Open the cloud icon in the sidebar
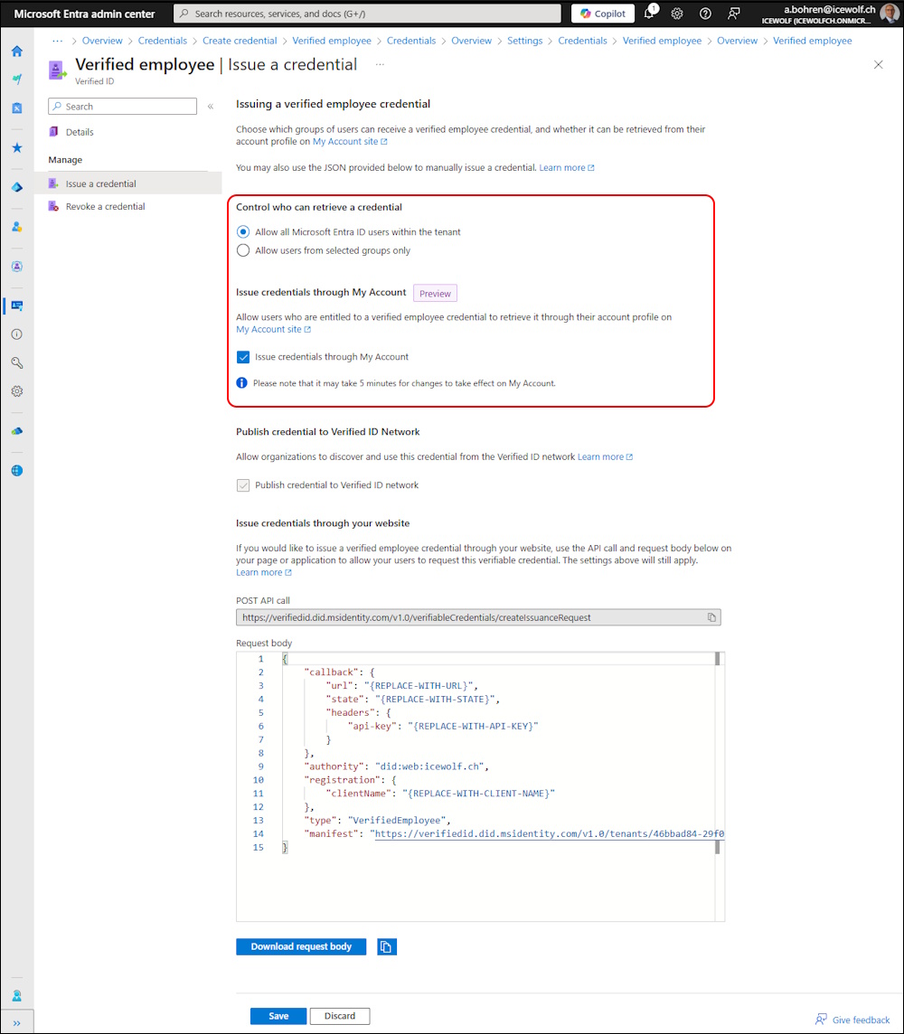Image resolution: width=904 pixels, height=1034 pixels. tap(17, 431)
